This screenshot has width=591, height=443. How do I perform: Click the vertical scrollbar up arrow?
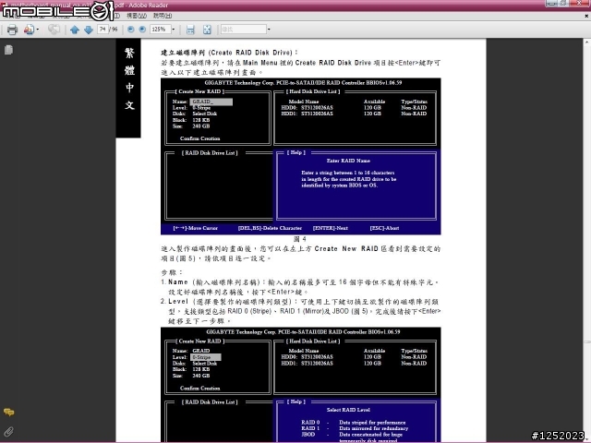pos(587,42)
